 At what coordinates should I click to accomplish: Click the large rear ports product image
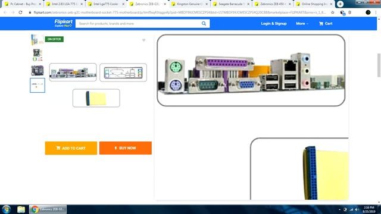251,70
